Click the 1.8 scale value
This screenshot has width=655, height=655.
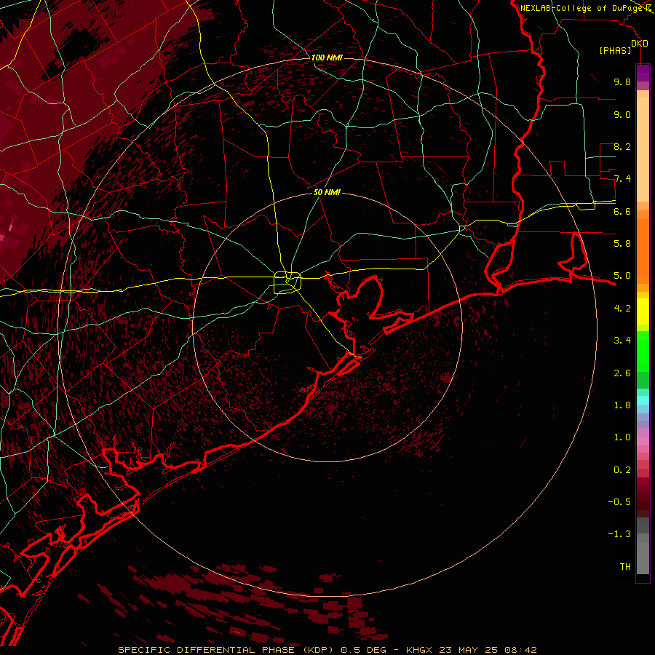point(622,405)
